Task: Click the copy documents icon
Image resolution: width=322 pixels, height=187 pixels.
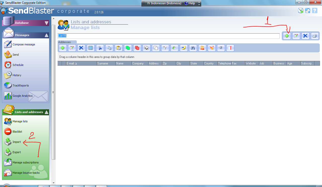Action: 109,48
